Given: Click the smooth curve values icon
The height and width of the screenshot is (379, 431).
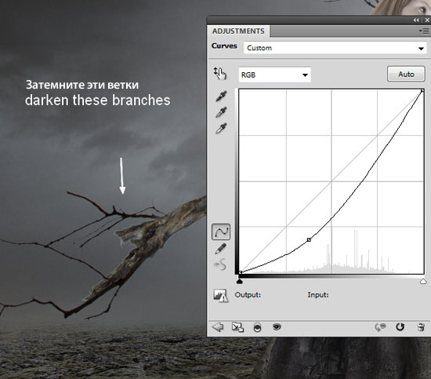Looking at the screenshot, I should point(220,264).
